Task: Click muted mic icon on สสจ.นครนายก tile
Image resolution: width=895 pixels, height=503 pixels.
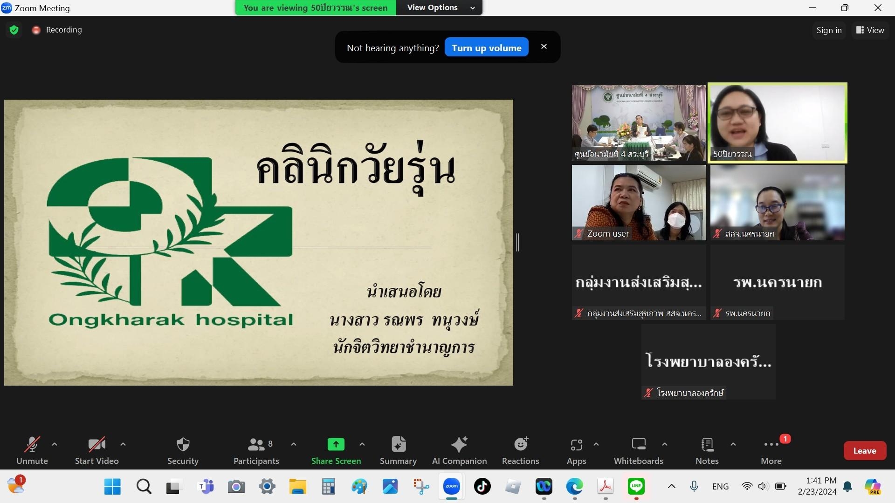Action: coord(717,234)
